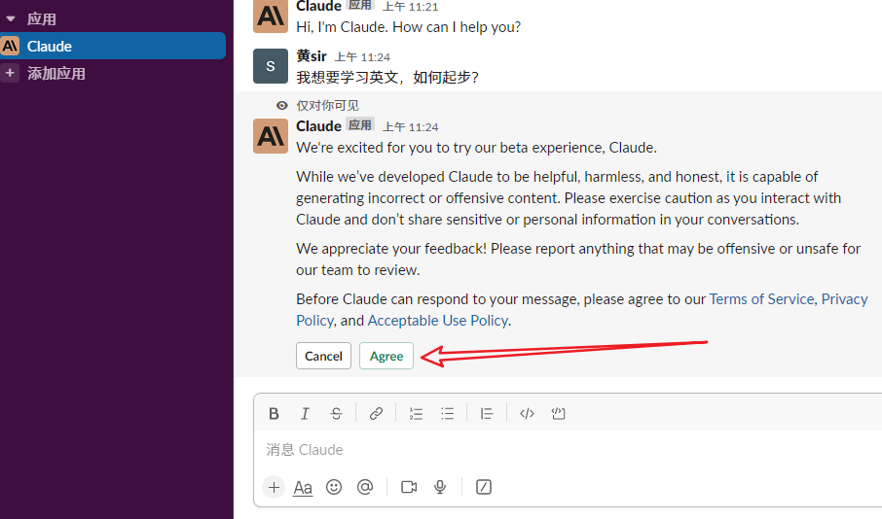Open the Acceptable Use Policy link
Screen dimensions: 882x519
[x=438, y=321]
